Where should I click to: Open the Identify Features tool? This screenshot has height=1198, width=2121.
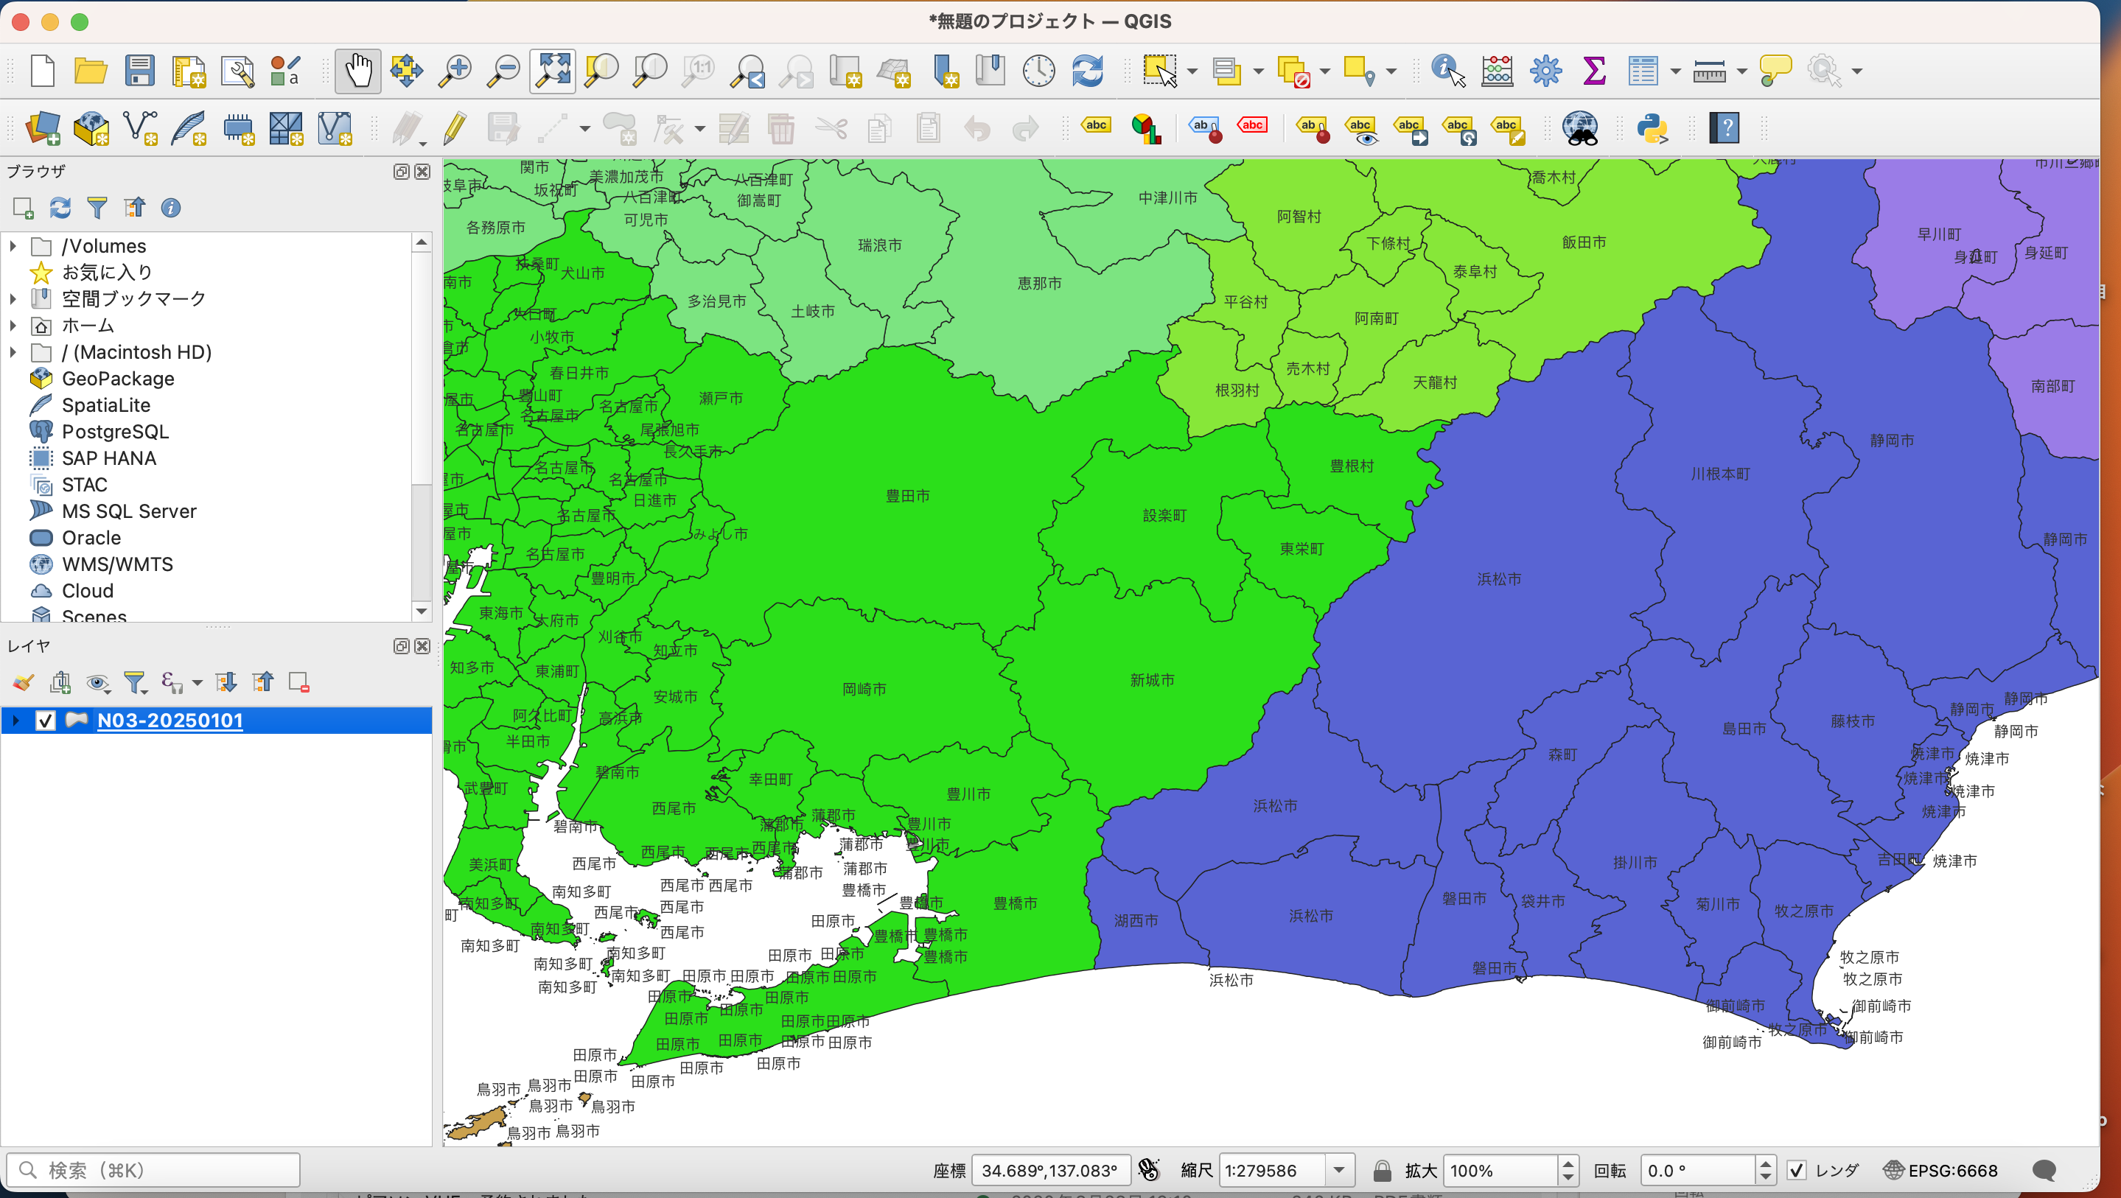[1447, 71]
